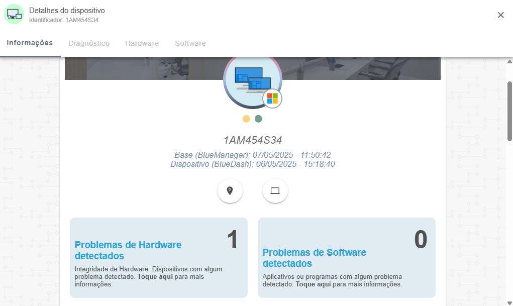Click the device icon in the header
513x306 pixels.
[14, 14]
